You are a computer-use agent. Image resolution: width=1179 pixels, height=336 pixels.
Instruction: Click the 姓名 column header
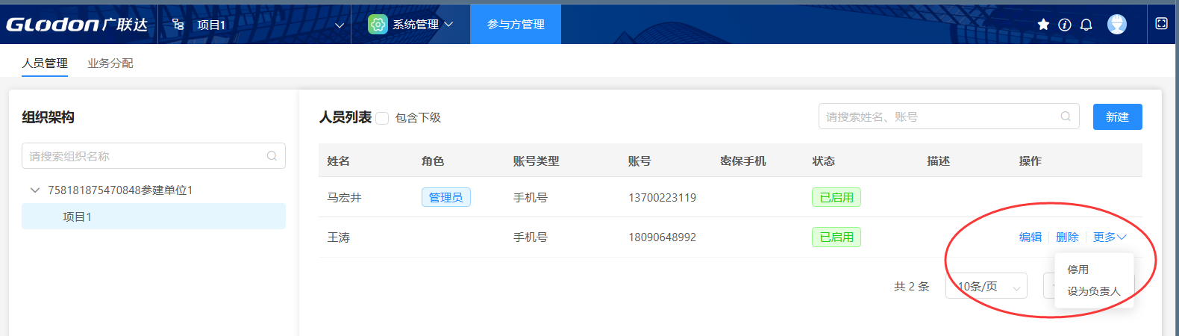(x=338, y=161)
